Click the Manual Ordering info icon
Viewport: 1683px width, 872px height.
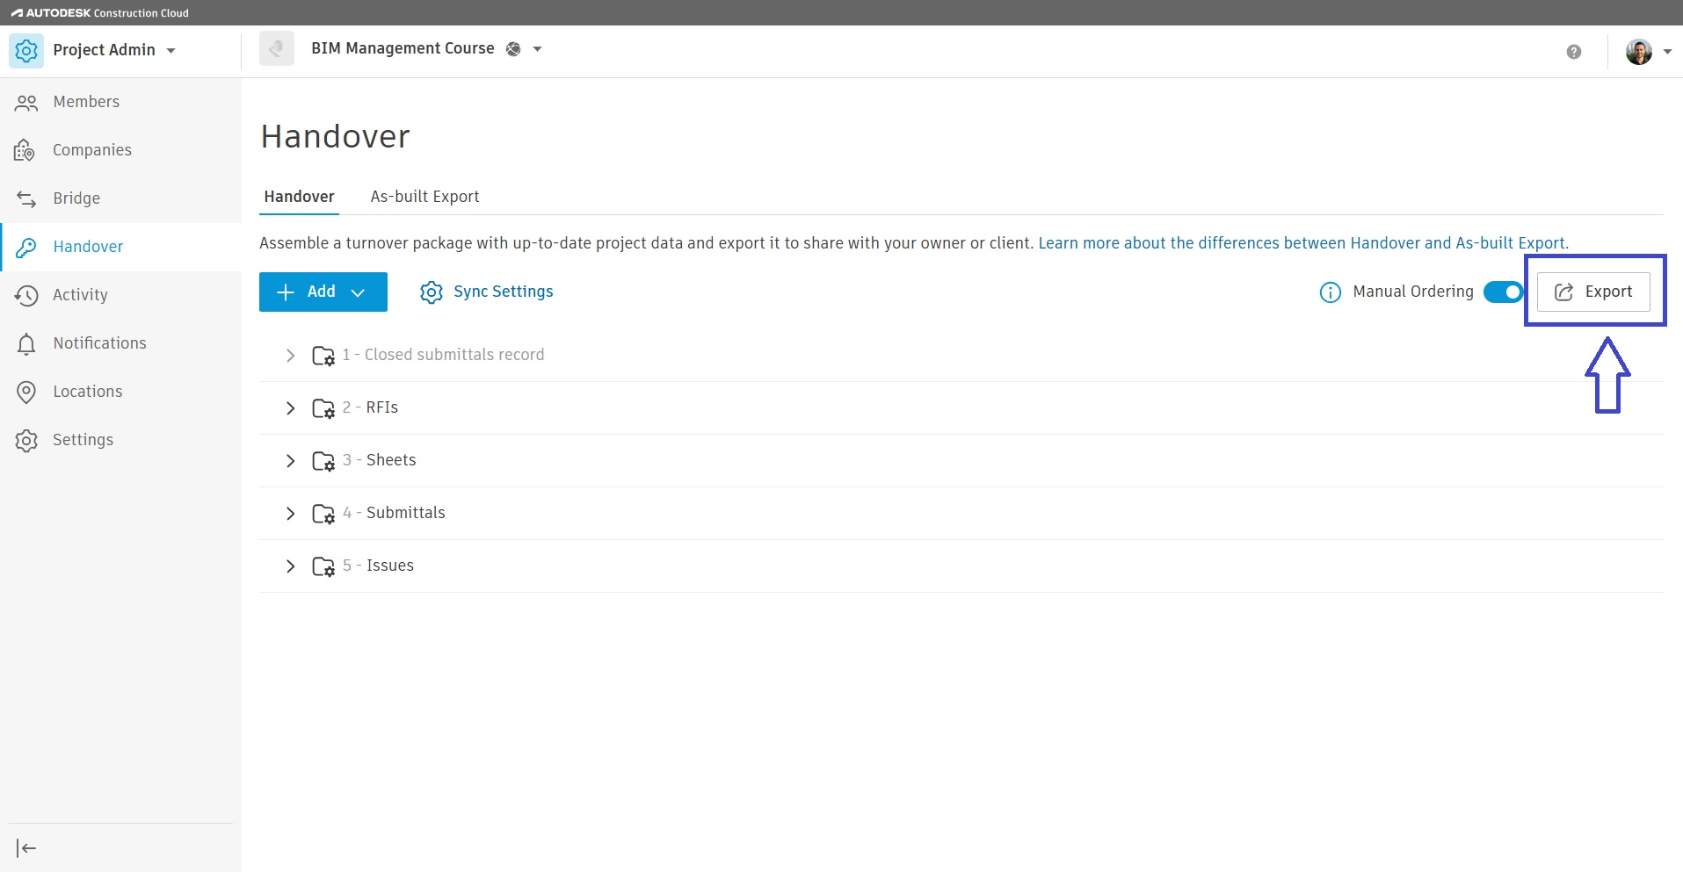pyautogui.click(x=1330, y=292)
